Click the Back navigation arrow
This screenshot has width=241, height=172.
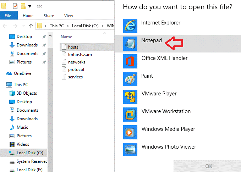pyautogui.click(x=5, y=26)
